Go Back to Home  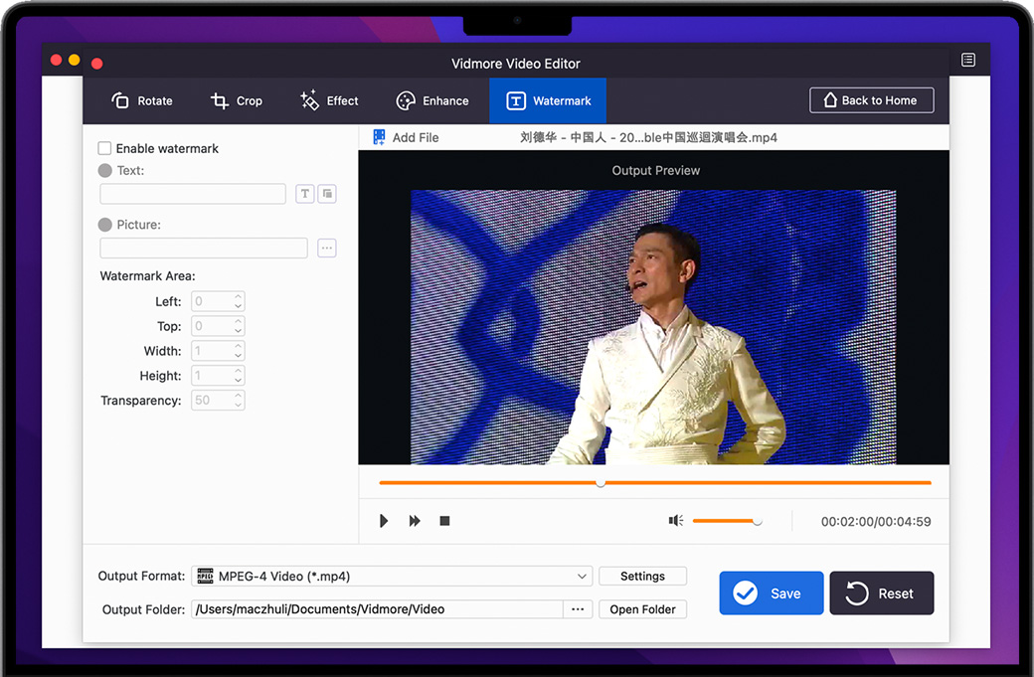point(871,100)
